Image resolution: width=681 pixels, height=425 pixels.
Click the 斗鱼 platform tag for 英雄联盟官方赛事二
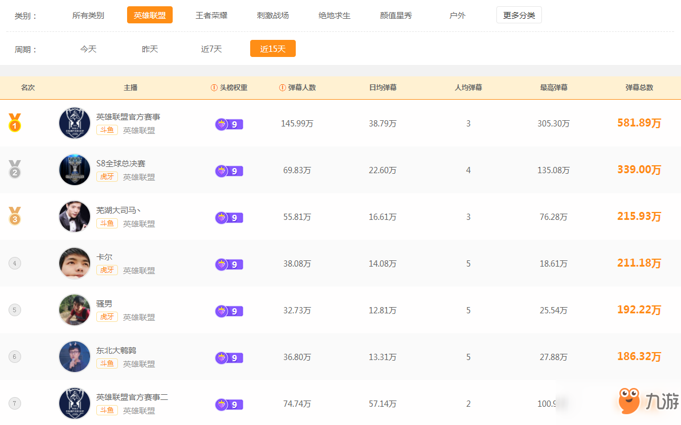(x=107, y=410)
